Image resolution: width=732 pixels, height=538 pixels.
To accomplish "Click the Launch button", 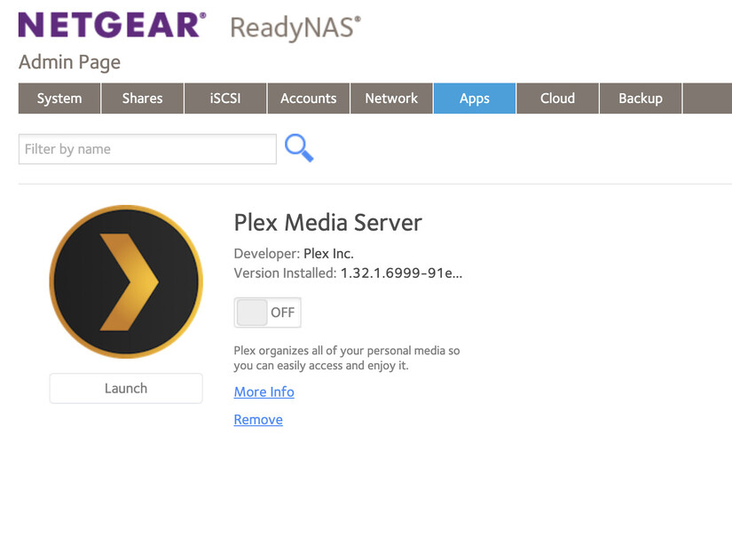I will (126, 388).
